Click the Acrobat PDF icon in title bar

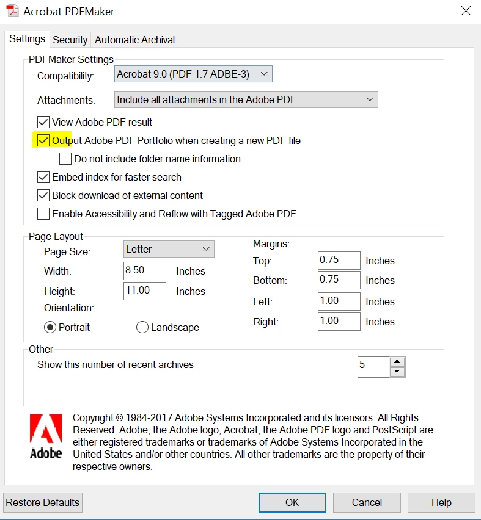tap(13, 11)
